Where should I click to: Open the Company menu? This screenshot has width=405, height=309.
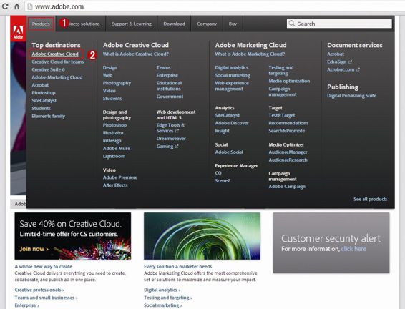pos(207,24)
